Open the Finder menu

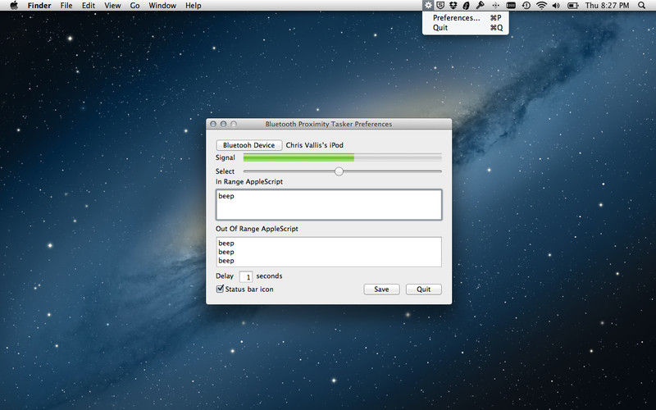coord(39,6)
